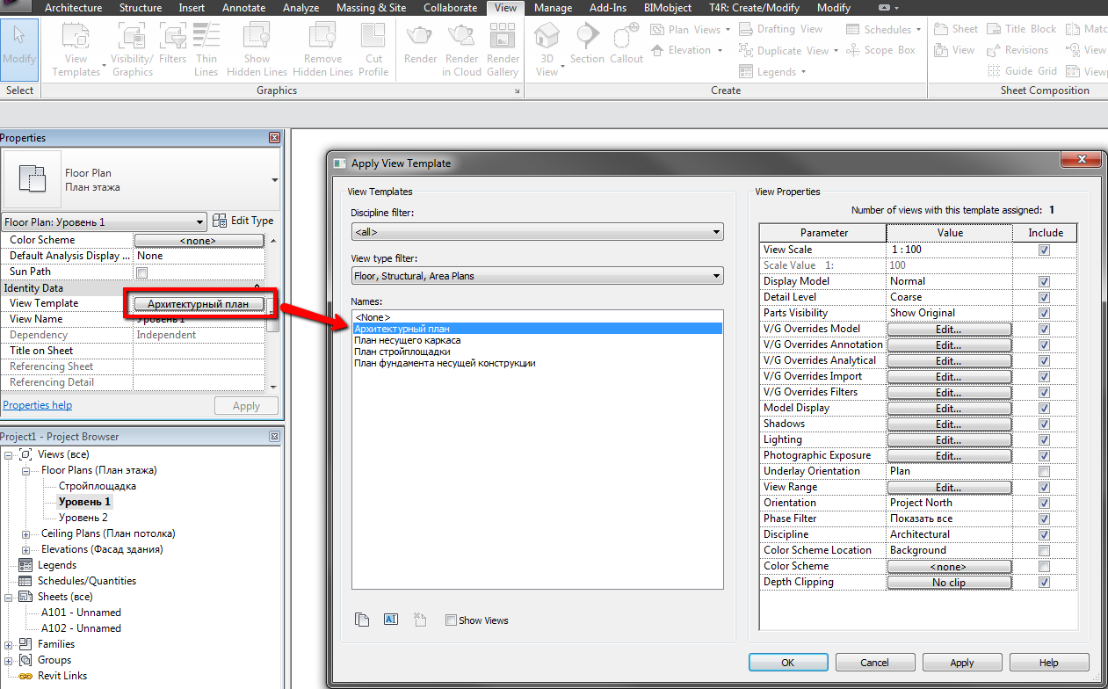Click Remove Hidden Lines icon
Image resolution: width=1108 pixels, height=689 pixels.
(322, 48)
